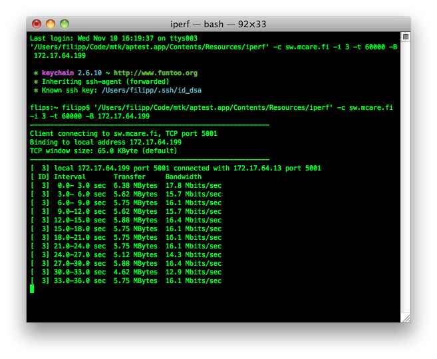
Task: Click the terminal vertical scrollbar track
Action: coord(406,177)
